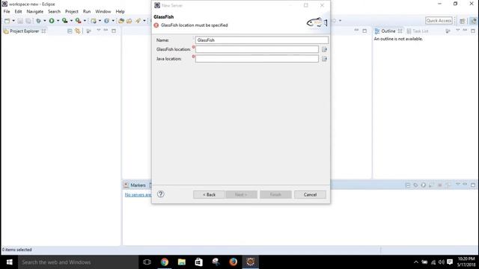Open the dialog help question mark icon
This screenshot has width=479, height=269.
pos(161,194)
